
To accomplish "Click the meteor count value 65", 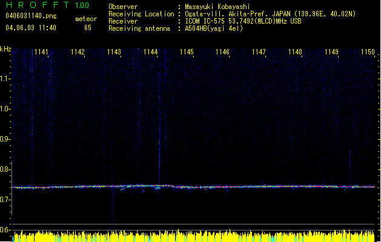I will click(88, 28).
